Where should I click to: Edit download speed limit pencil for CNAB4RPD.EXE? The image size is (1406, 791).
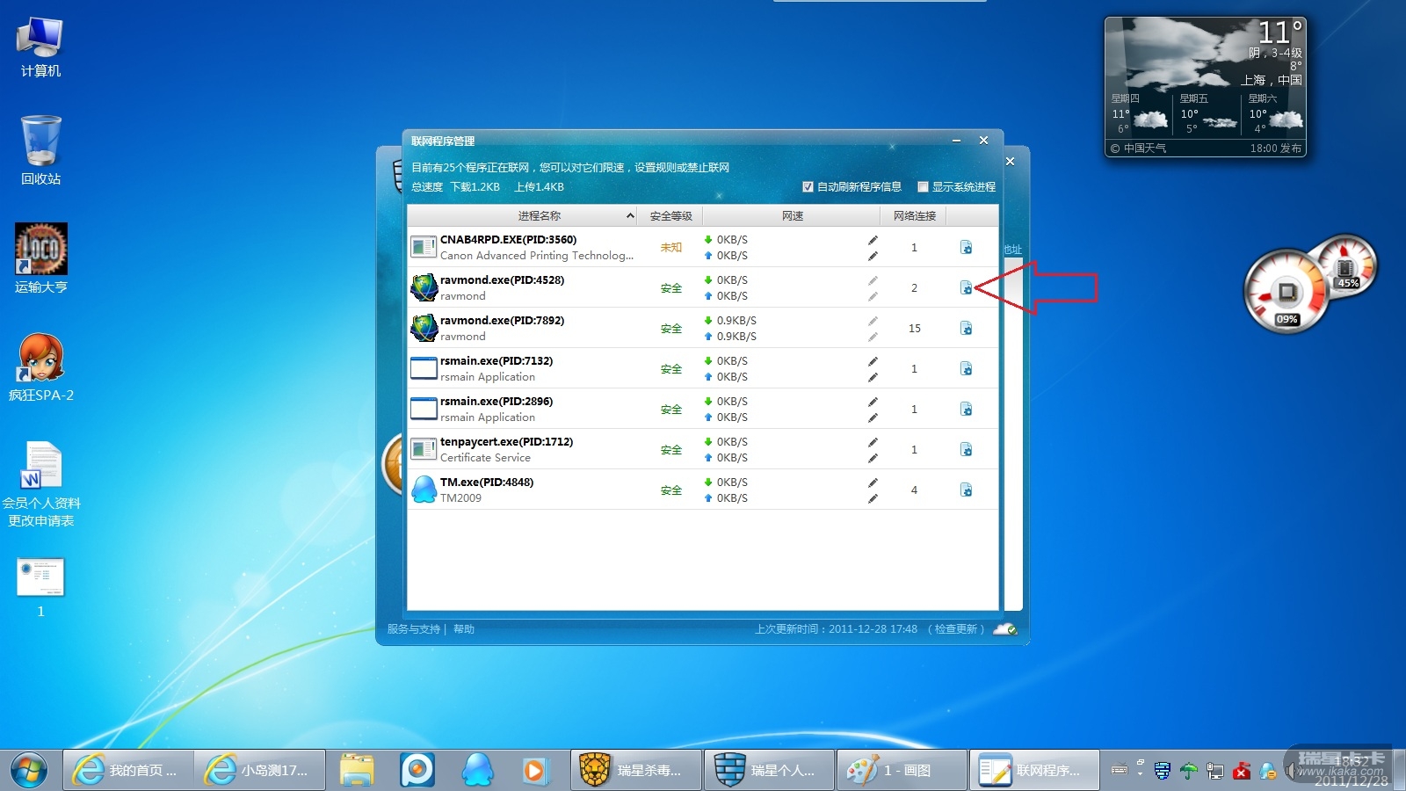coord(873,240)
